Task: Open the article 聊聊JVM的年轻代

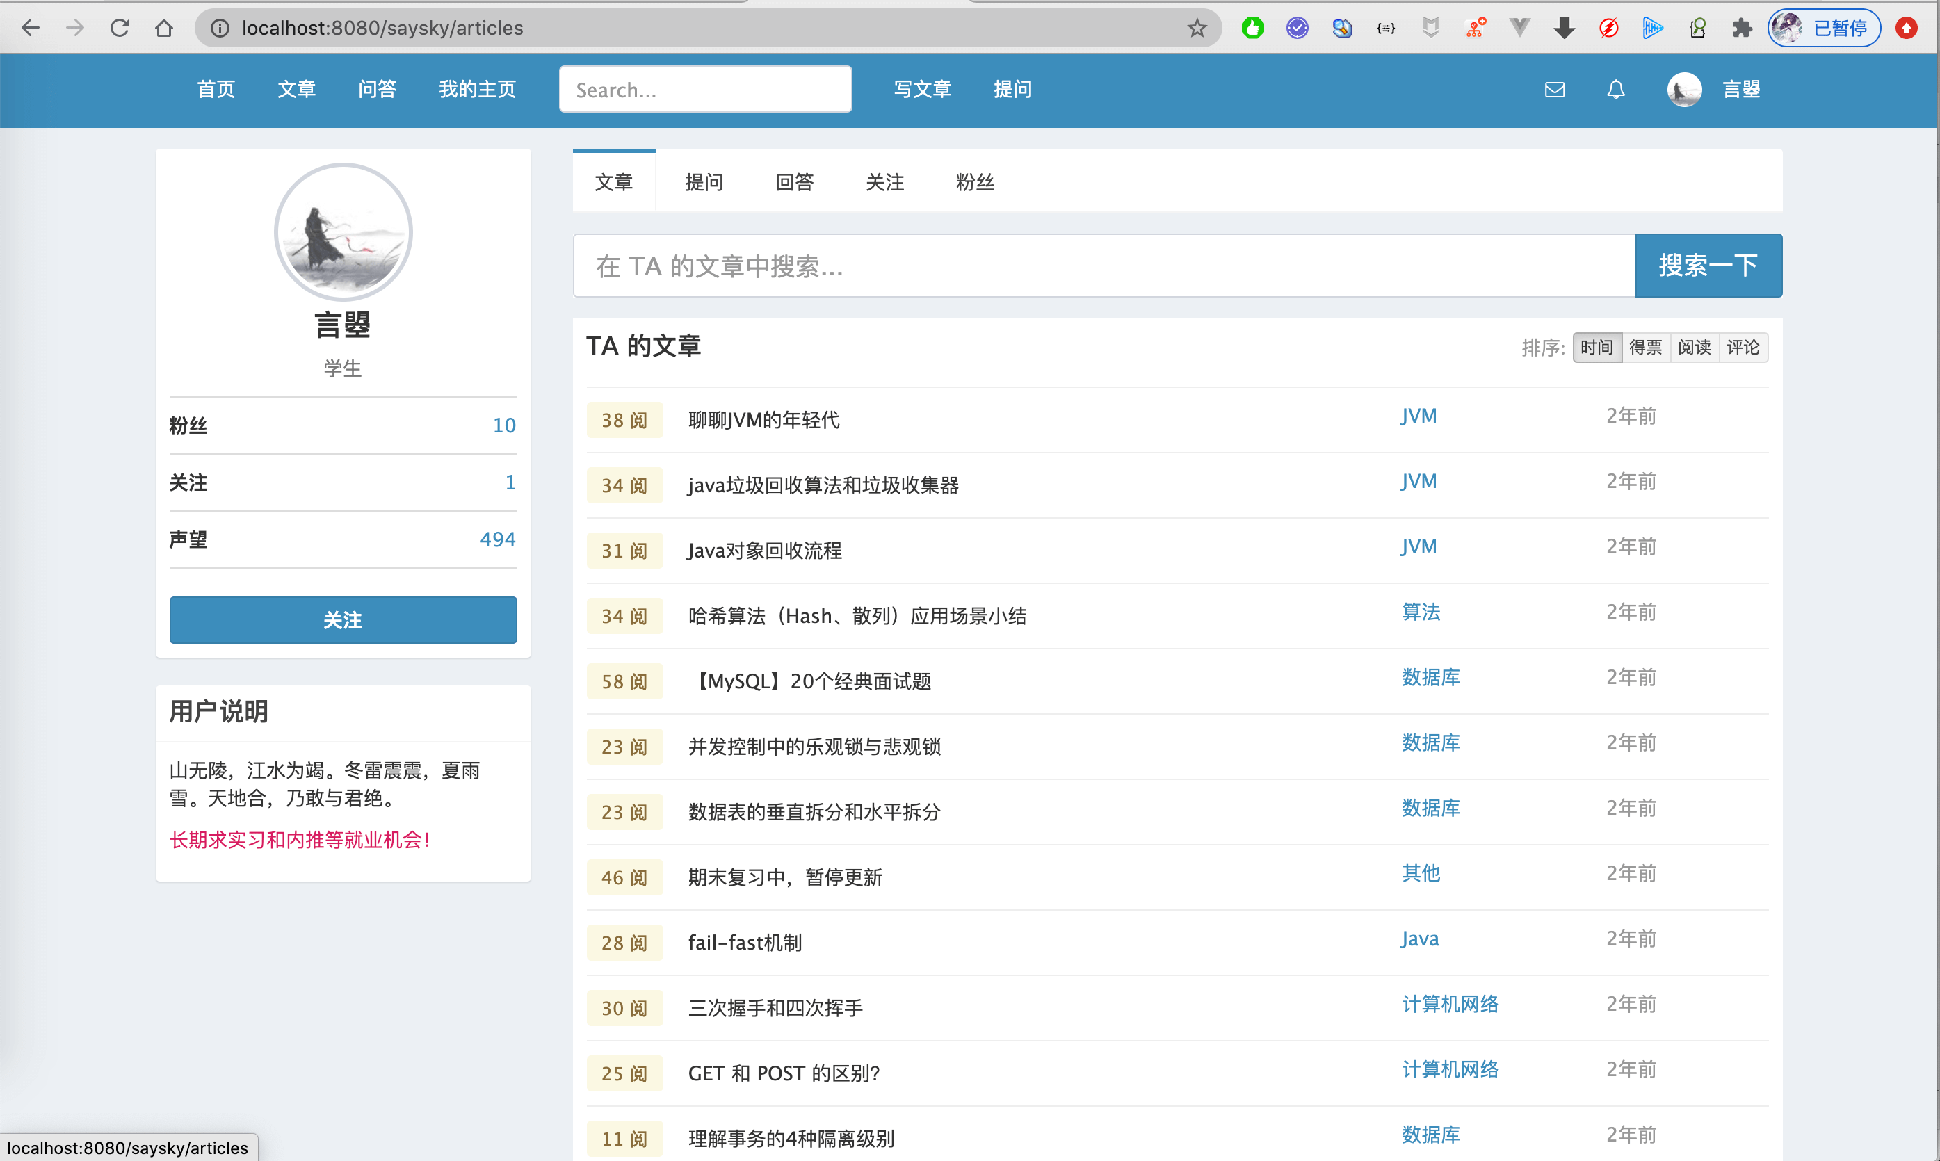Action: (763, 419)
